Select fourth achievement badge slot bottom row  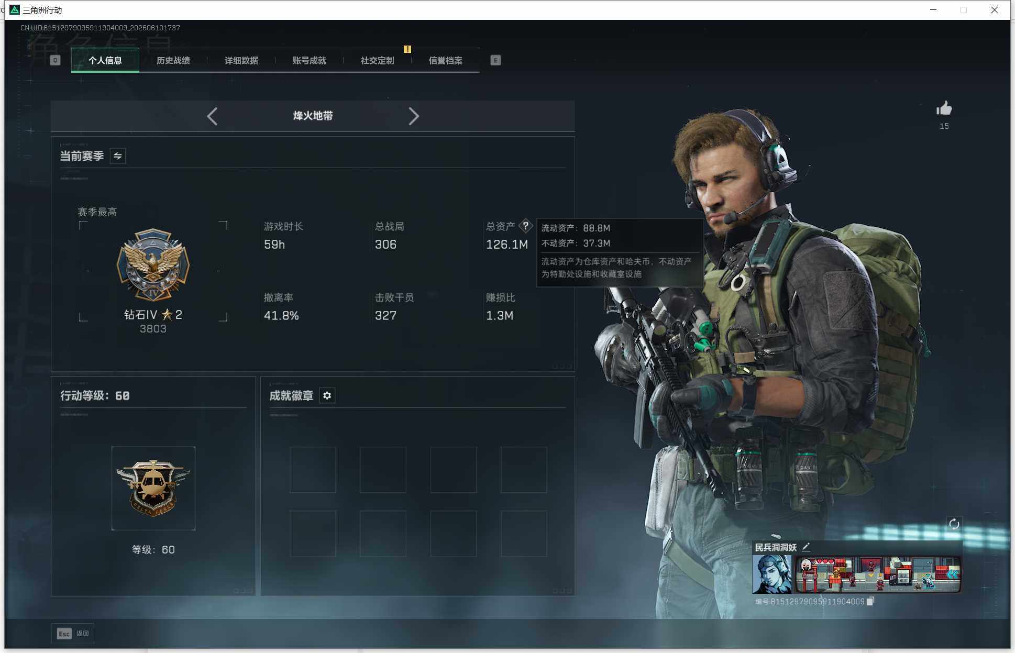point(524,534)
